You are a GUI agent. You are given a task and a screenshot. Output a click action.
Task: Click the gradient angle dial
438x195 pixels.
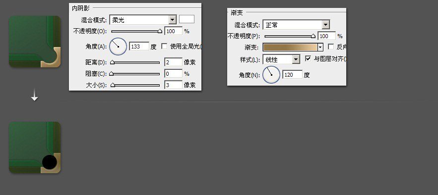point(271,75)
